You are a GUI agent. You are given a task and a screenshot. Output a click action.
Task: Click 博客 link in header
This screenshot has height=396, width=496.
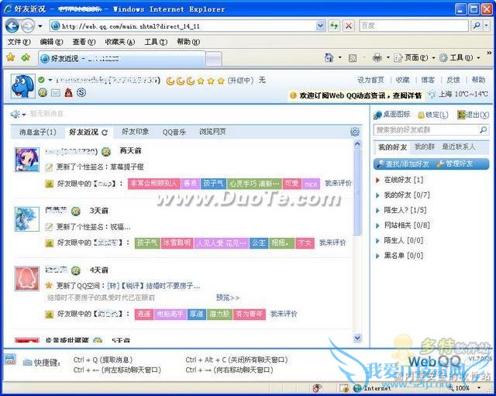[428, 80]
